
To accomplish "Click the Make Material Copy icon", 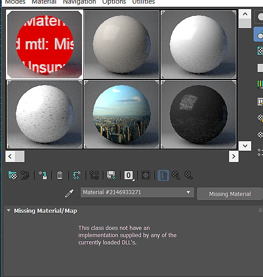I will coord(77,175).
